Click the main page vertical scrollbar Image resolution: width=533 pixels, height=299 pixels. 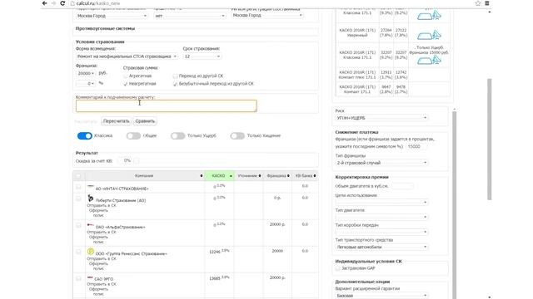click(489, 139)
